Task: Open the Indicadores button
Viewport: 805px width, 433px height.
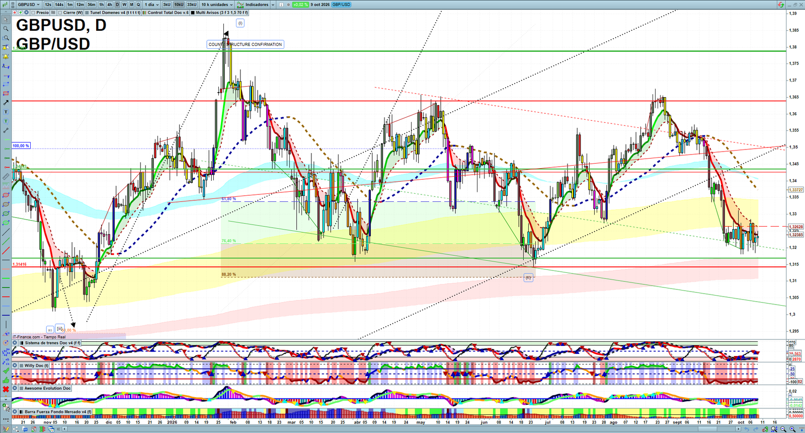Action: click(253, 5)
